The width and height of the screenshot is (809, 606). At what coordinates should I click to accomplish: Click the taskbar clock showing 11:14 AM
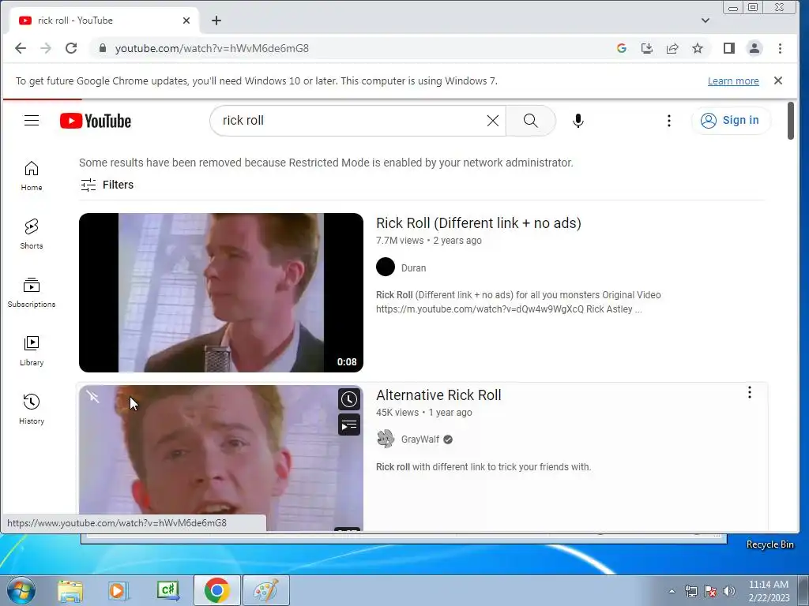769,590
